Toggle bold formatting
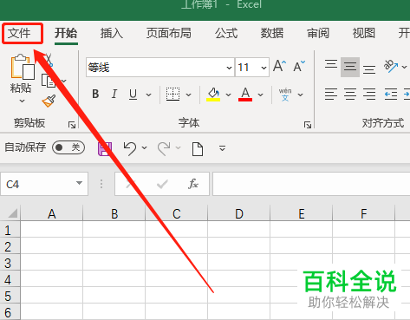This screenshot has width=410, height=320. (x=95, y=94)
